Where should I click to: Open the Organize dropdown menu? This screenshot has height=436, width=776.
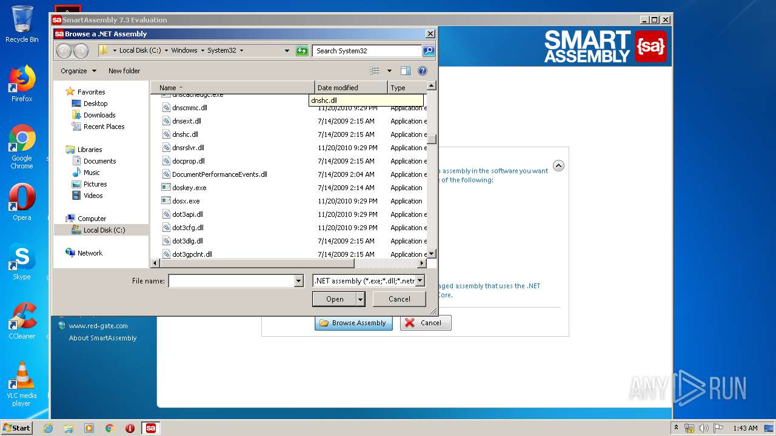click(x=78, y=71)
